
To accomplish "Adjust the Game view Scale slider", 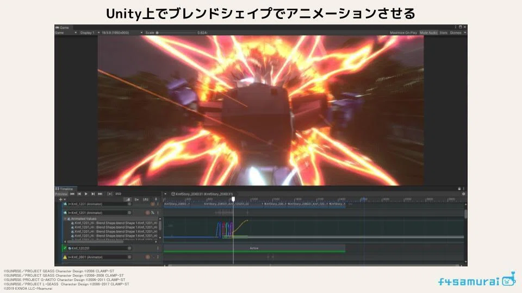I will click(176, 33).
